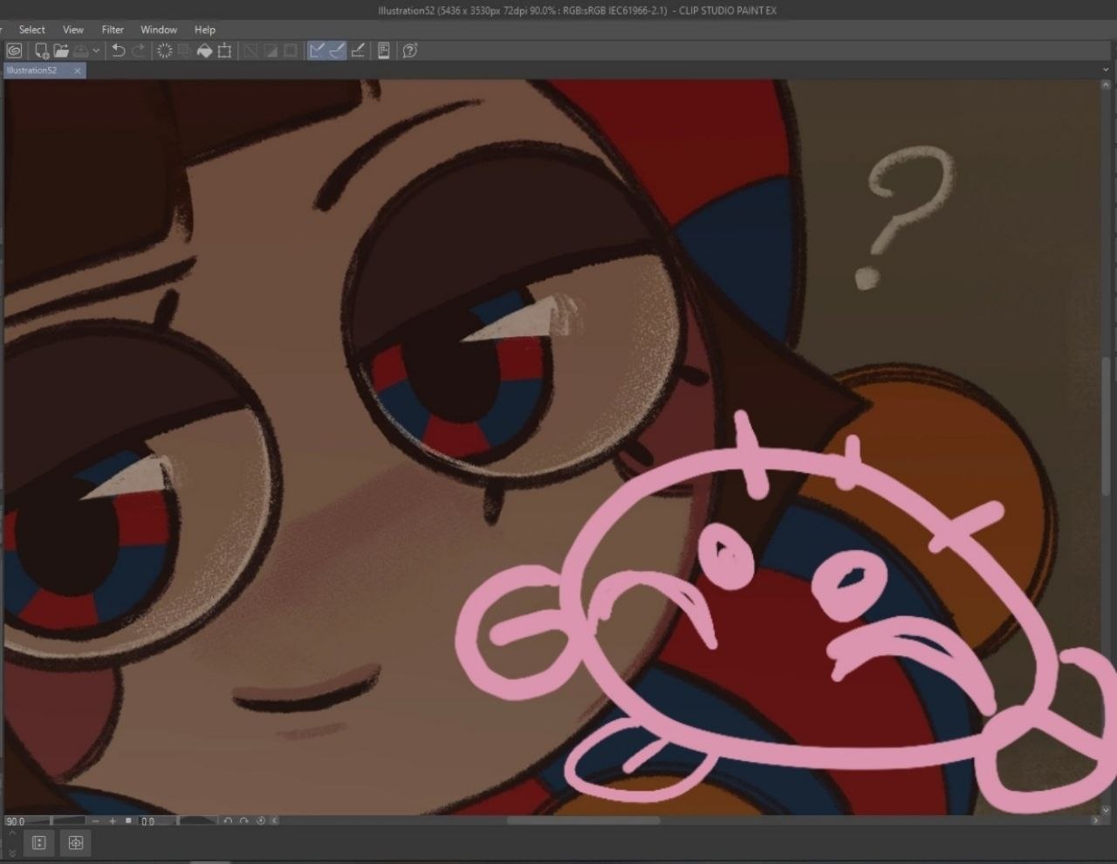Zoom in using the plus button
This screenshot has height=864, width=1117.
pyautogui.click(x=113, y=821)
